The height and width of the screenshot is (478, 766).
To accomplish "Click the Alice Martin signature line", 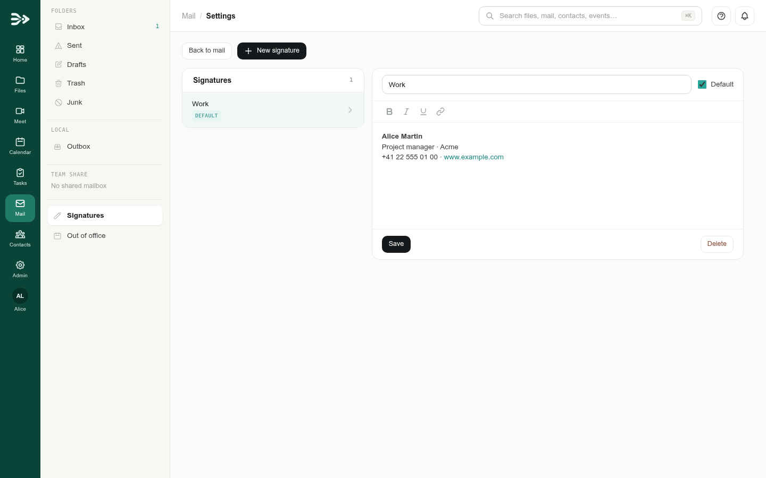I will [402, 136].
